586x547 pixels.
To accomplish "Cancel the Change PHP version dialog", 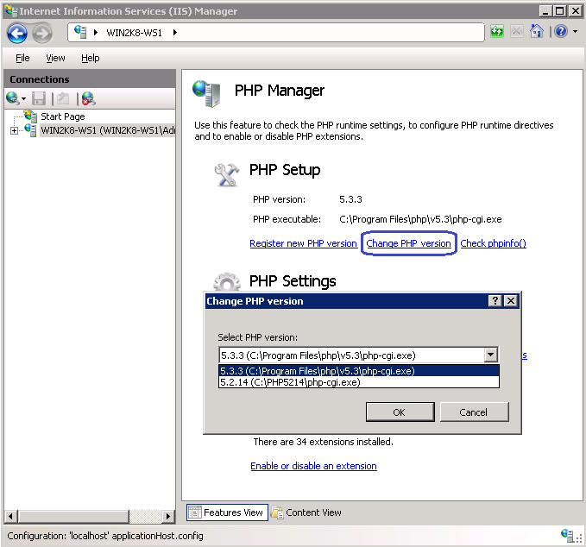I will pyautogui.click(x=473, y=412).
